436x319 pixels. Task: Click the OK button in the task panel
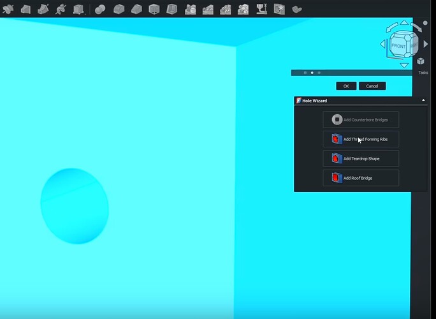[346, 86]
